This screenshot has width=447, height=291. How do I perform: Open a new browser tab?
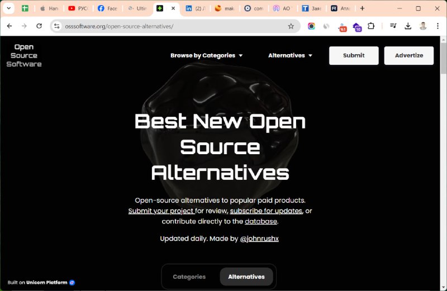point(362,8)
